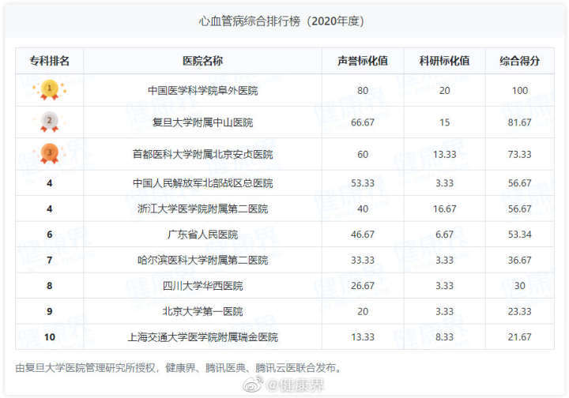569x398 pixels.
Task: Click the footer note 由复旦大学医院管理研究所授权
Action: 85,368
